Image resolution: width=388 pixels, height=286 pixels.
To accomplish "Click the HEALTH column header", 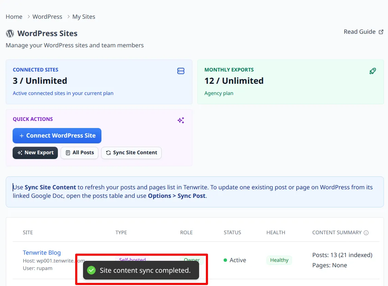I will (276, 233).
